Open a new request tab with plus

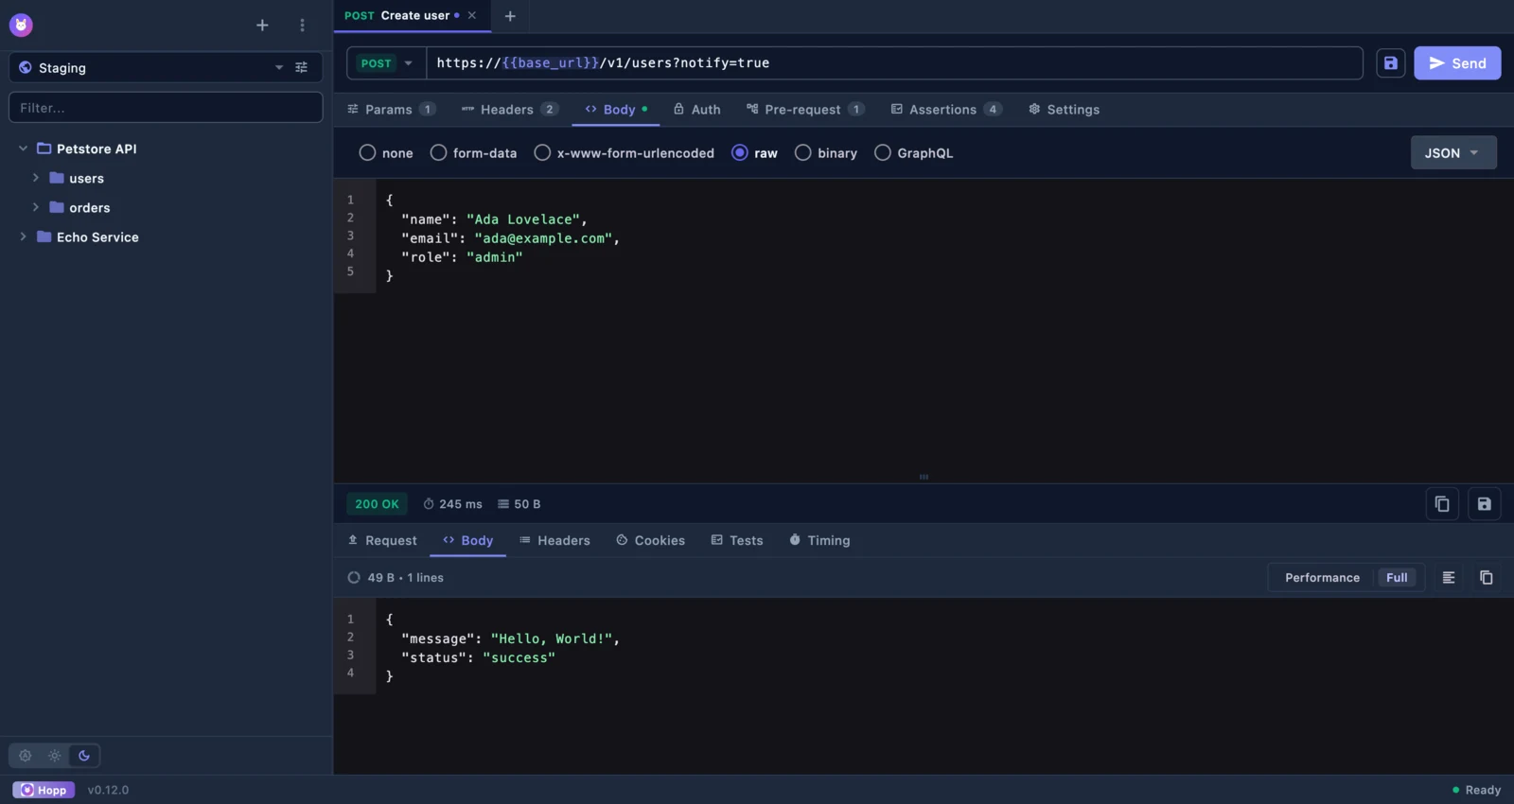[x=510, y=16]
